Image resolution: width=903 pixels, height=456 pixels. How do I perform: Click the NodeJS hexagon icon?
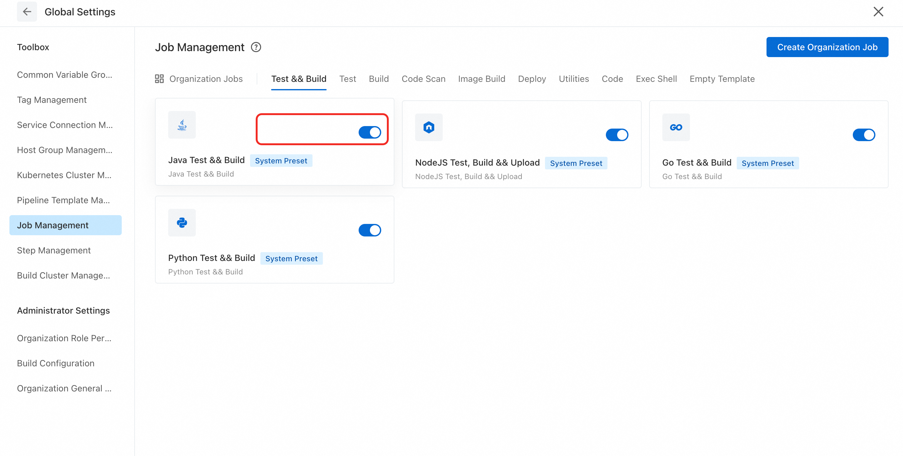428,127
